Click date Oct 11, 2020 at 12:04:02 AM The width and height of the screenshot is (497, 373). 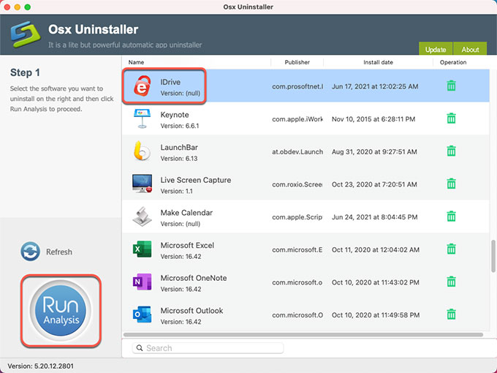[x=376, y=249]
